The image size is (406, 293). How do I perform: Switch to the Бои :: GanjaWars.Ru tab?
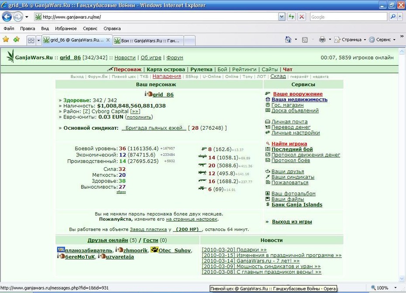(x=148, y=40)
